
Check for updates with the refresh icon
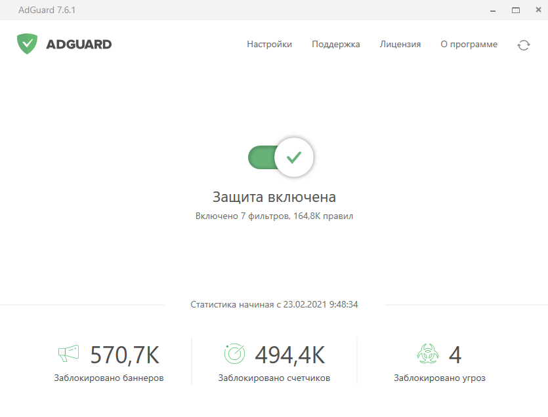click(523, 45)
